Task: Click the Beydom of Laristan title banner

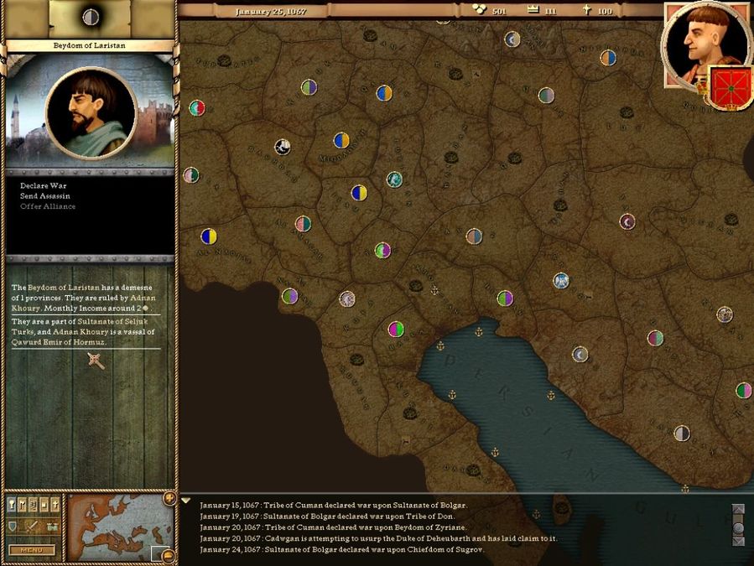Action: coord(90,45)
